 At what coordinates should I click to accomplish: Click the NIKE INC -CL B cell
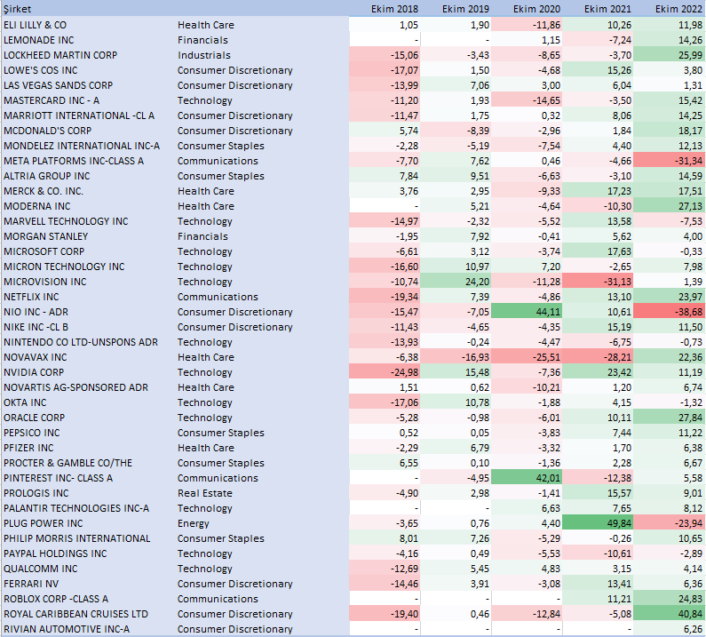[x=36, y=327]
